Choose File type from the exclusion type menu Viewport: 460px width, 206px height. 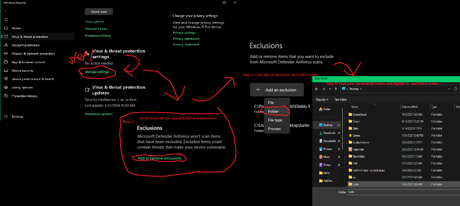[x=275, y=120]
